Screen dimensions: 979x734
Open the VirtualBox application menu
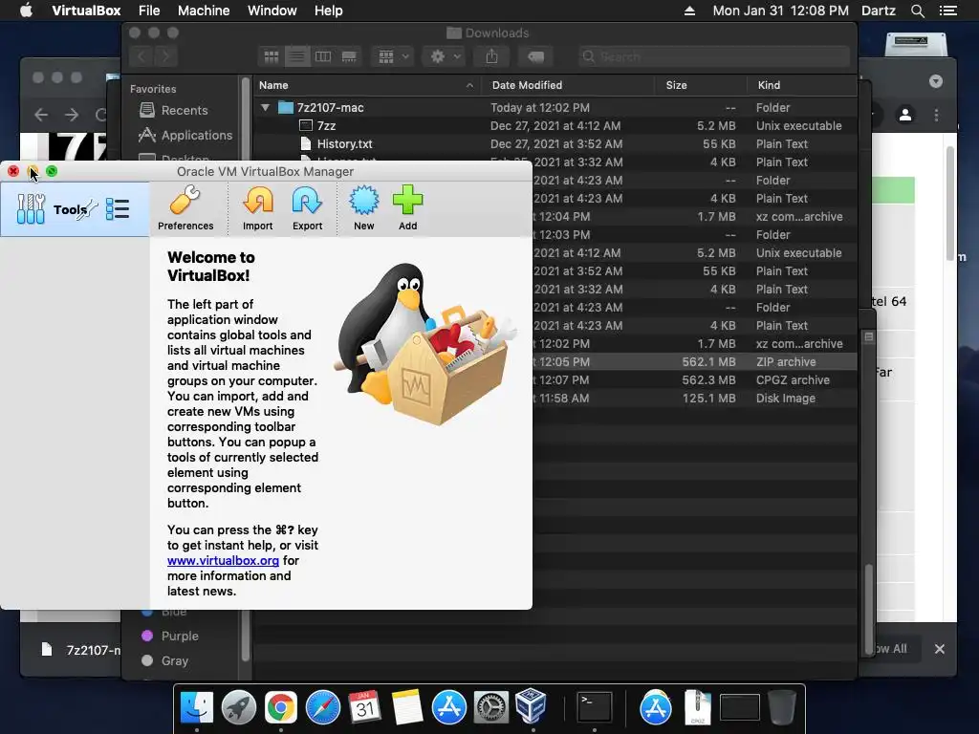coord(86,11)
